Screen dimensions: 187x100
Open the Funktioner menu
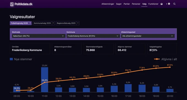[x=153, y=4]
